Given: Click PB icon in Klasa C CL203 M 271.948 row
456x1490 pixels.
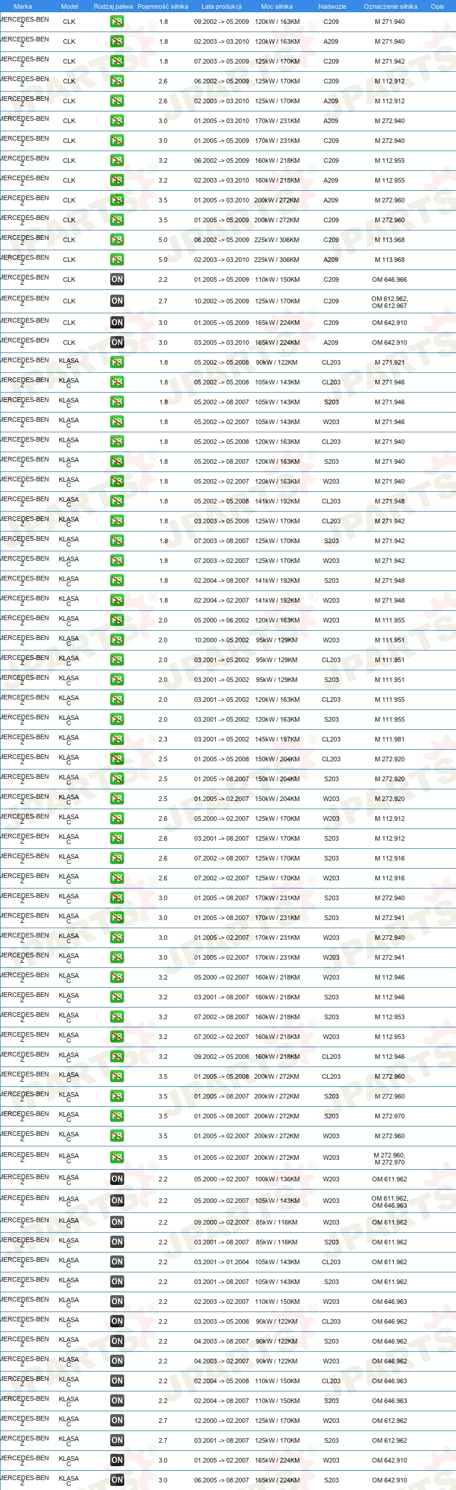Looking at the screenshot, I should click(x=117, y=501).
